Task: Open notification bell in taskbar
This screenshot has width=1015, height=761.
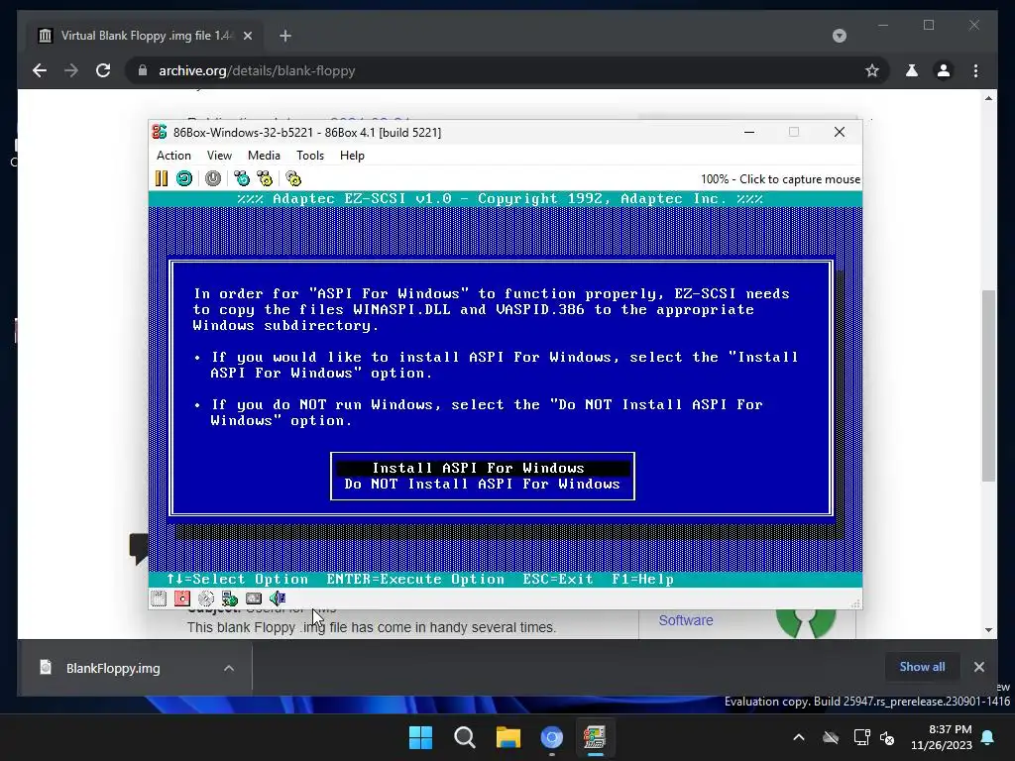Action: point(988,737)
